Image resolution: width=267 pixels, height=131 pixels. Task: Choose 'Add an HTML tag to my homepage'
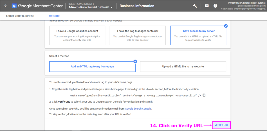[x=92, y=67]
